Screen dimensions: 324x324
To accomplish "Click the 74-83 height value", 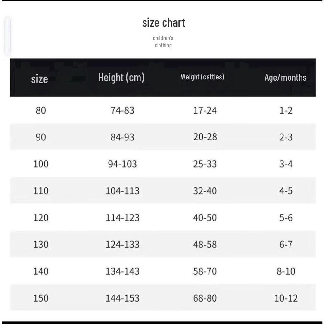I will pos(122,110).
